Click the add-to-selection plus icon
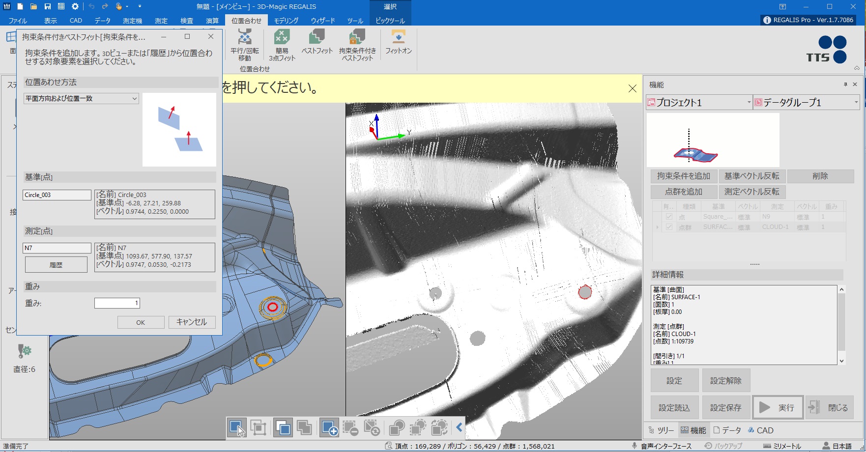 329,427
